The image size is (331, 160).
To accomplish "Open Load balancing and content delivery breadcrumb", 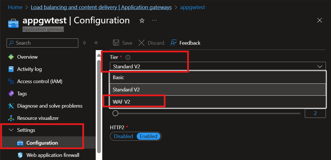I will click(101, 7).
